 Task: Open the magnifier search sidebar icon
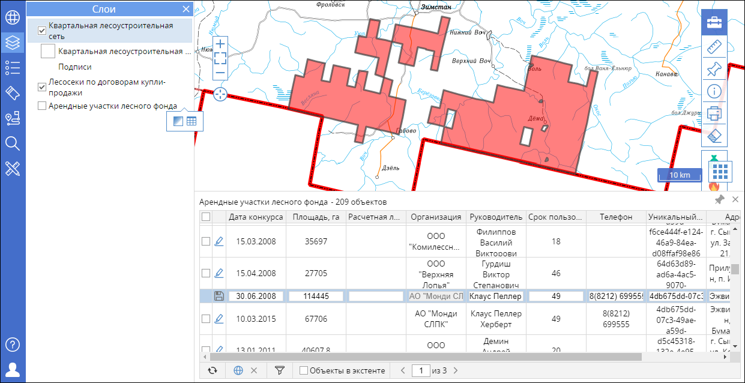[x=13, y=143]
